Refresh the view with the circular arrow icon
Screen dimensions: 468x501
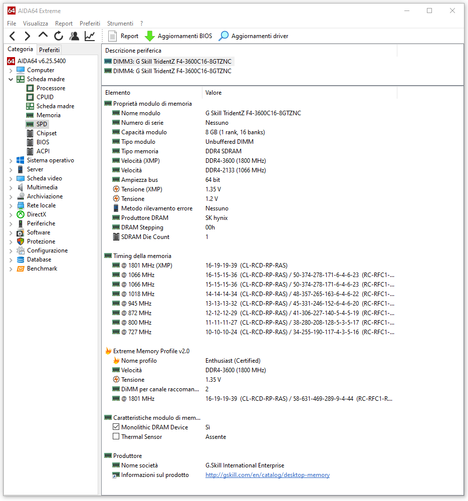(x=59, y=36)
